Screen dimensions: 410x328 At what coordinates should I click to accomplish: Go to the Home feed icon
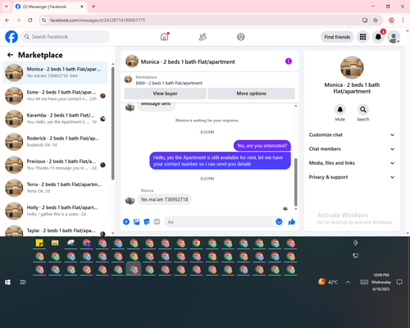tap(164, 37)
